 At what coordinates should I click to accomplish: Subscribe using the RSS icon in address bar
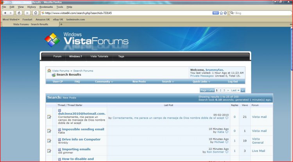215,13
